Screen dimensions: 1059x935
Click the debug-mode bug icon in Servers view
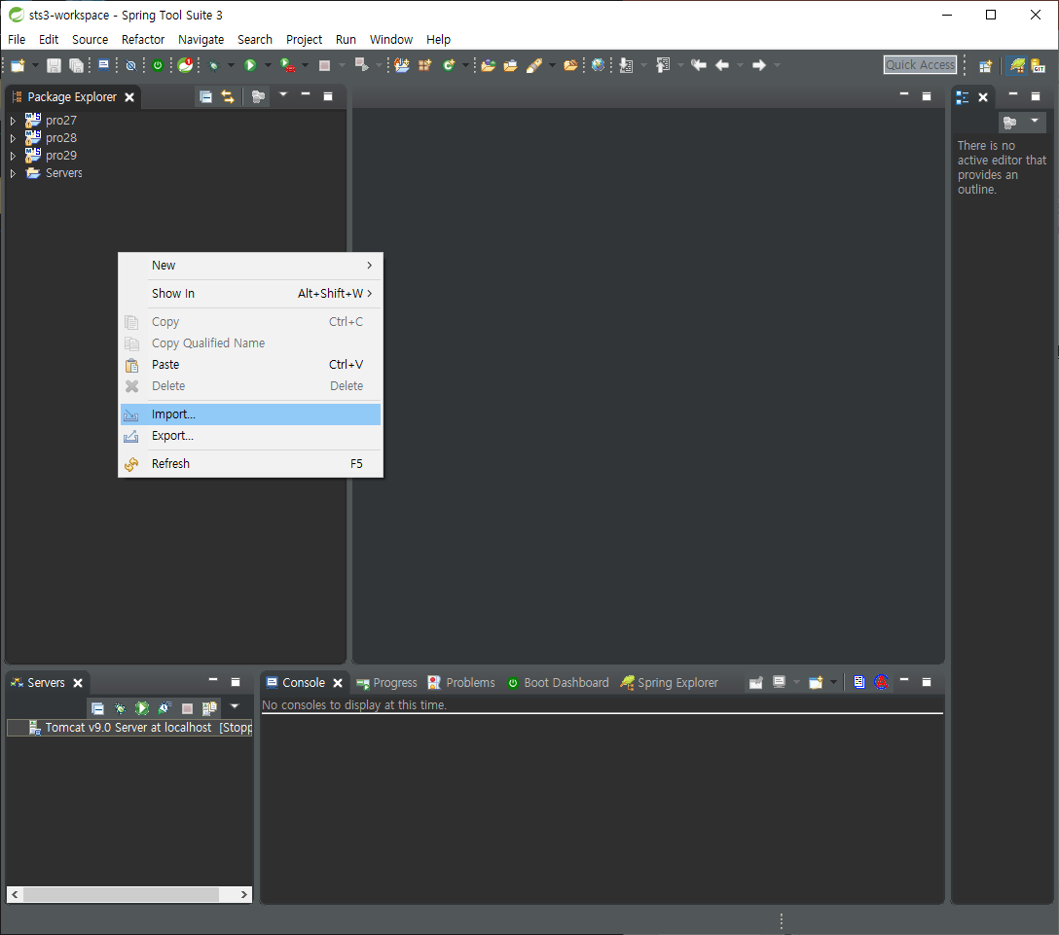point(121,708)
